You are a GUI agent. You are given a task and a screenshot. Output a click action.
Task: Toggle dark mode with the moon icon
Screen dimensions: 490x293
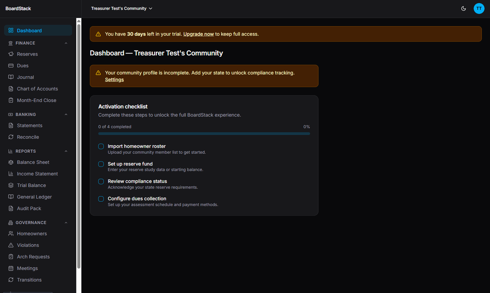coord(464,8)
